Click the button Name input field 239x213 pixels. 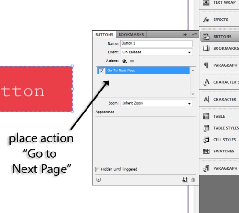point(156,43)
